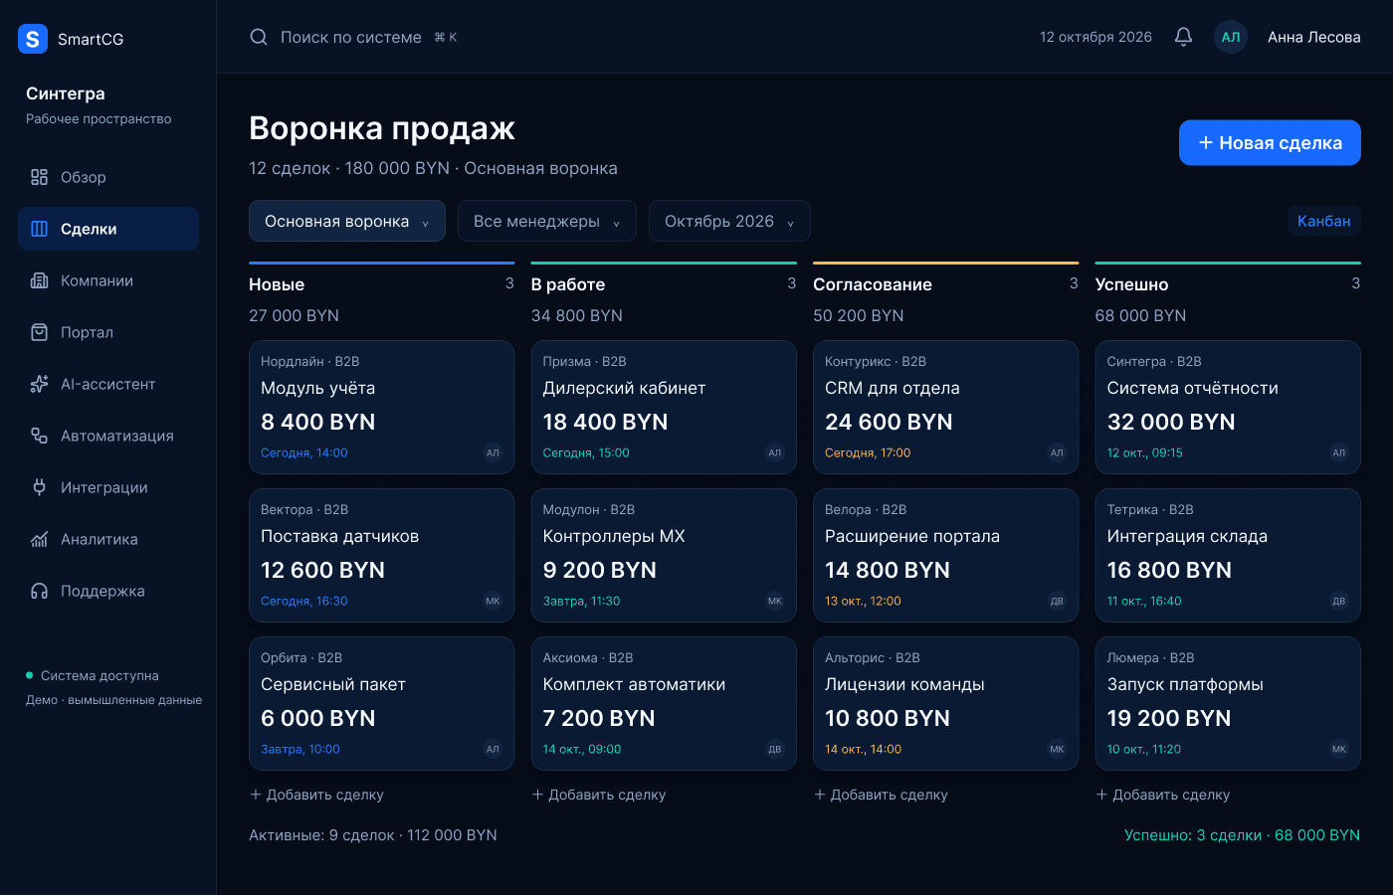Open the Все менеджеры filter
Image resolution: width=1393 pixels, height=895 pixels.
click(547, 221)
